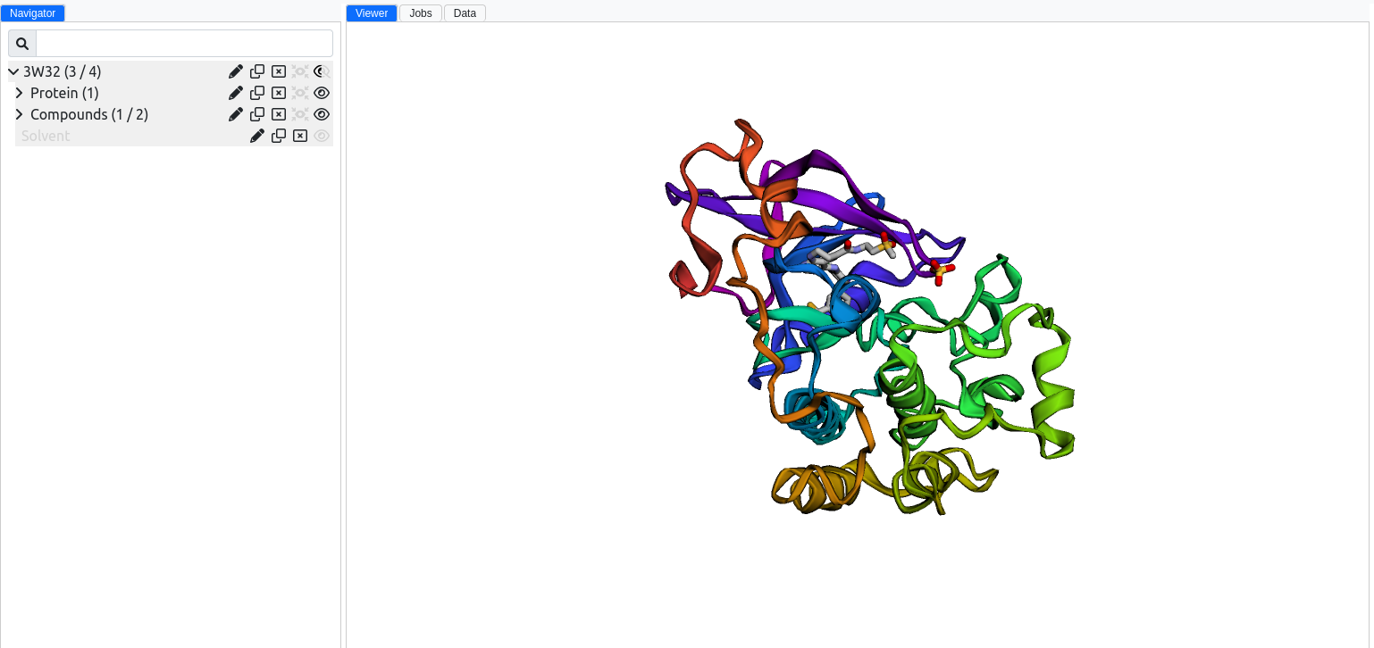
Task: Delete the 3W32 entry
Action: [x=279, y=71]
